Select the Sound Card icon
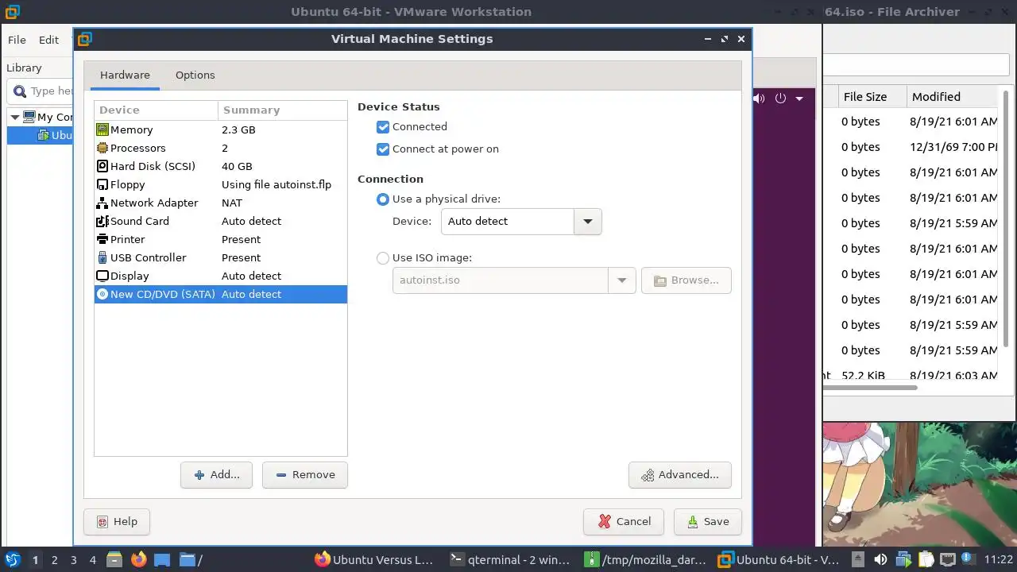The height and width of the screenshot is (572, 1017). click(102, 221)
